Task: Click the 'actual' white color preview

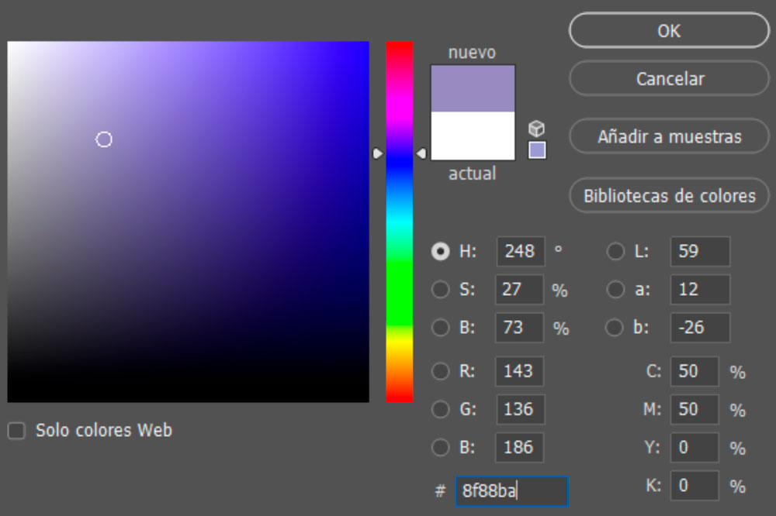Action: click(x=473, y=136)
